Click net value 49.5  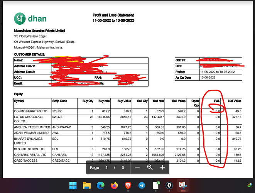pyautogui.click(x=238, y=111)
